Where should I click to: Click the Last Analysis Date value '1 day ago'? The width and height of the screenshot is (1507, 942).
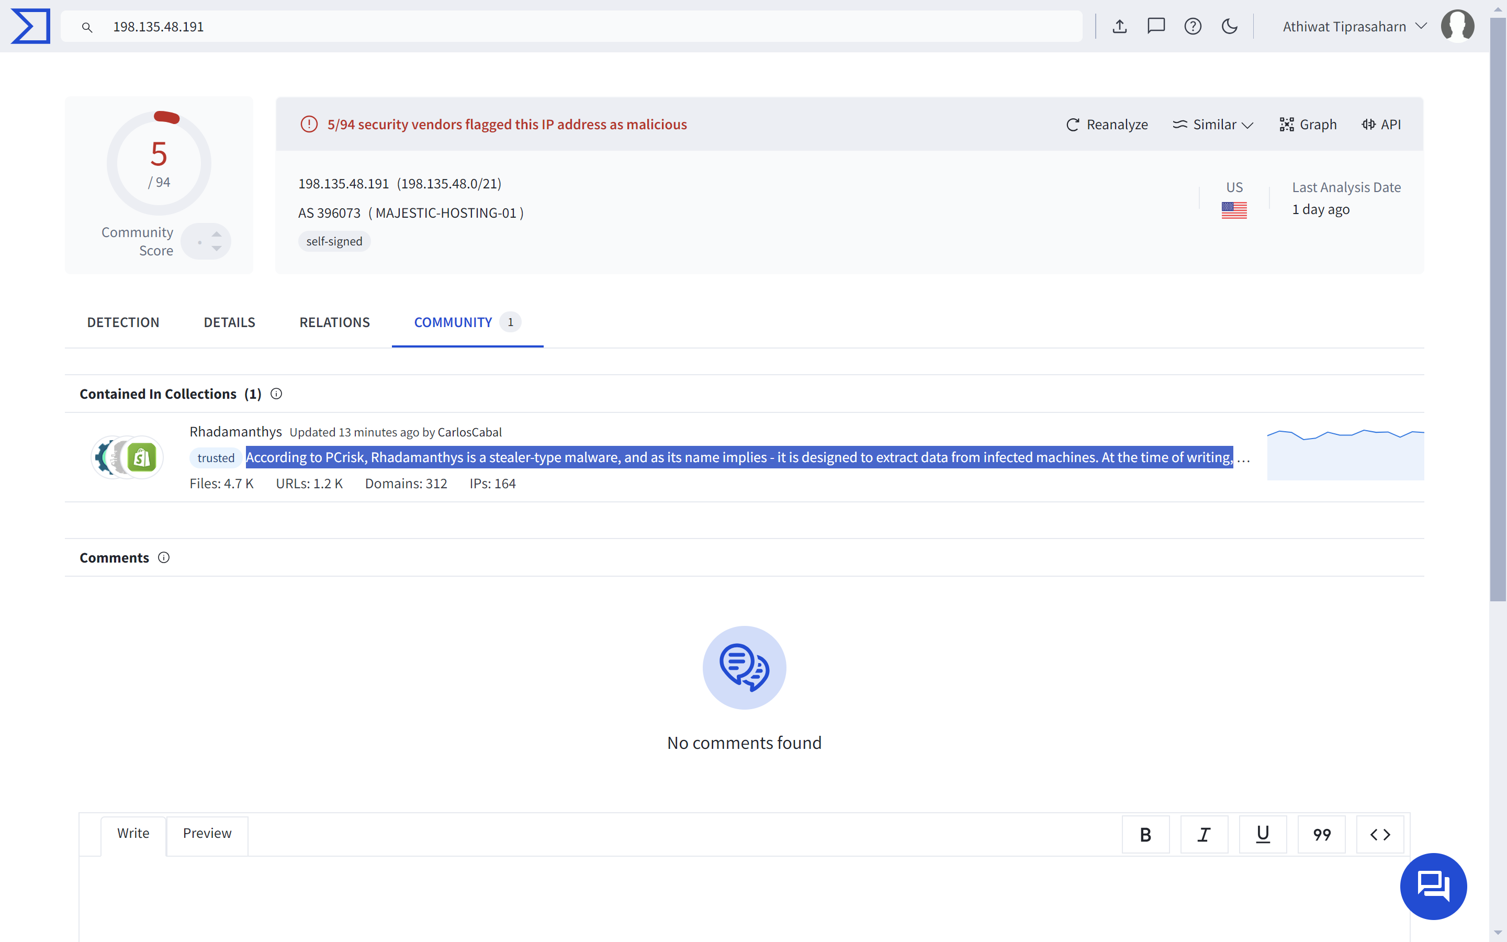1321,209
